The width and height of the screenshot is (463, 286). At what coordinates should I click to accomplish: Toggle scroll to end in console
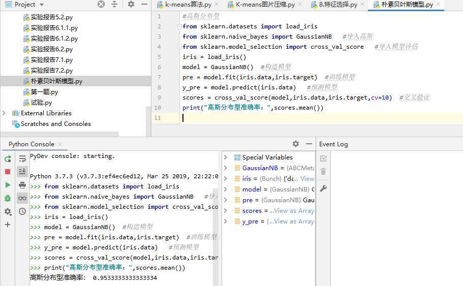[22, 172]
